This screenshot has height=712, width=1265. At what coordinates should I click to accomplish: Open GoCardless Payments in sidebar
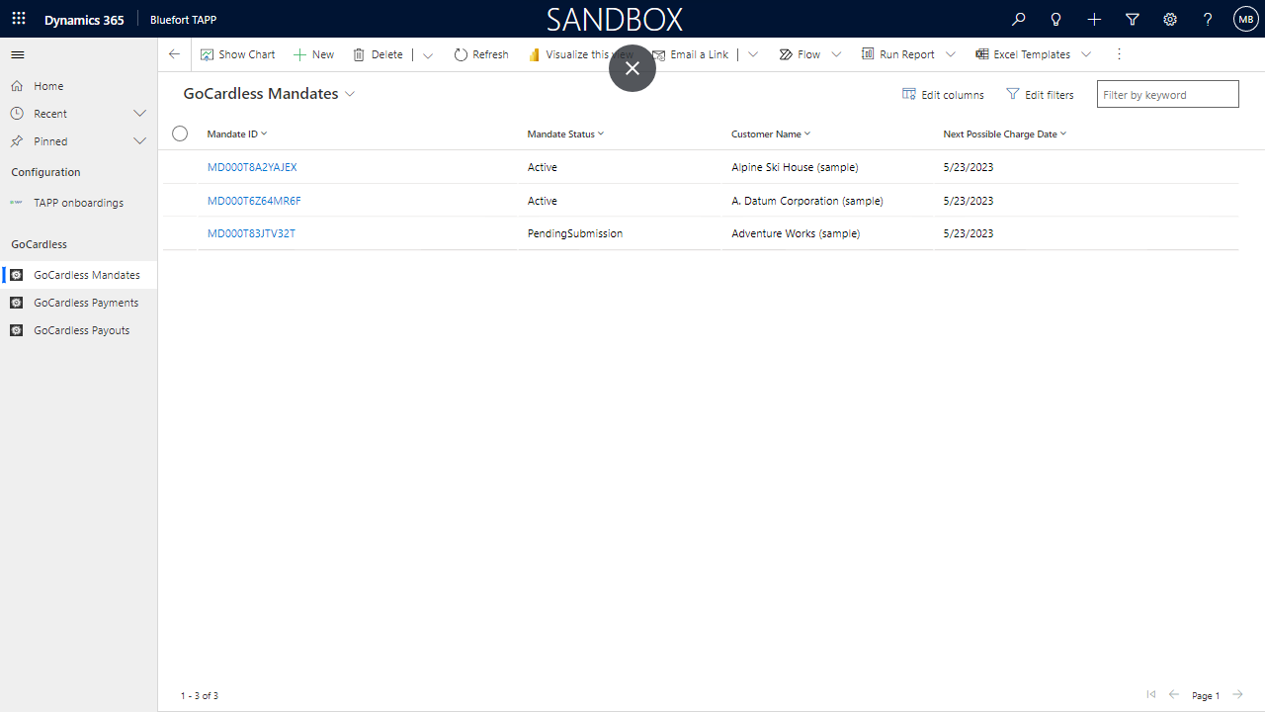(x=79, y=303)
